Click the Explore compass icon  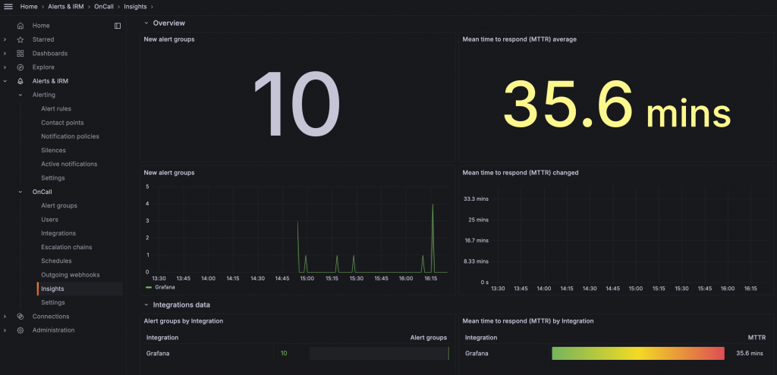[20, 67]
